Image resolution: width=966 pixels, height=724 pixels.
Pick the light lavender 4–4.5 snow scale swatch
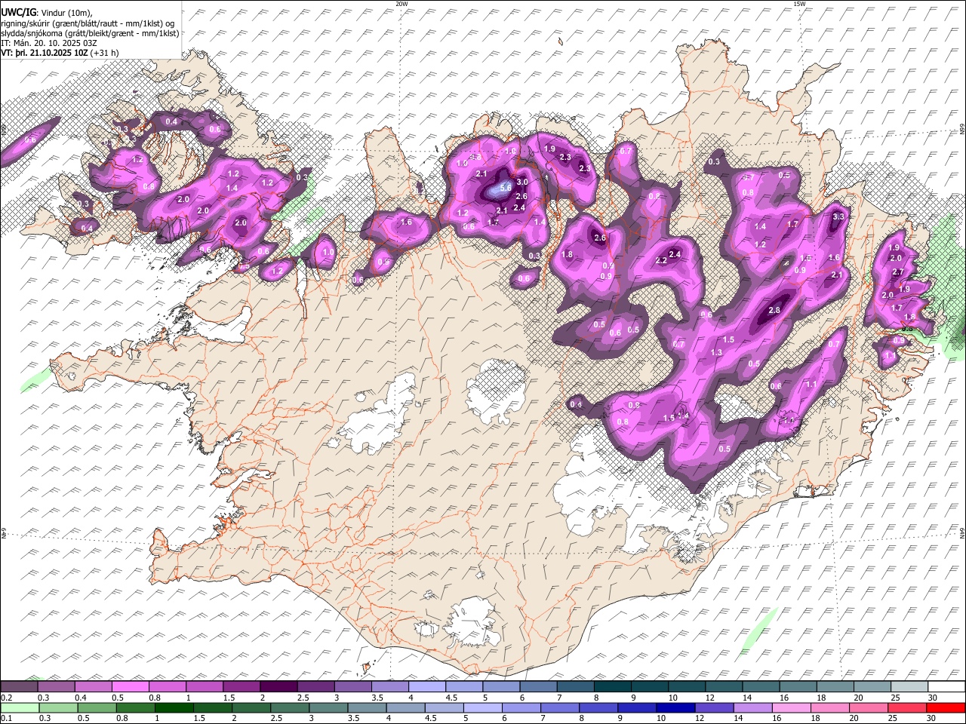(x=426, y=687)
